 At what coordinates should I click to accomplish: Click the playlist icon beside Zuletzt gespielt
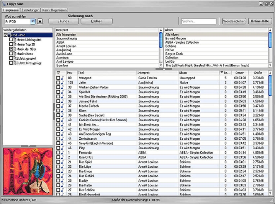click(14, 59)
